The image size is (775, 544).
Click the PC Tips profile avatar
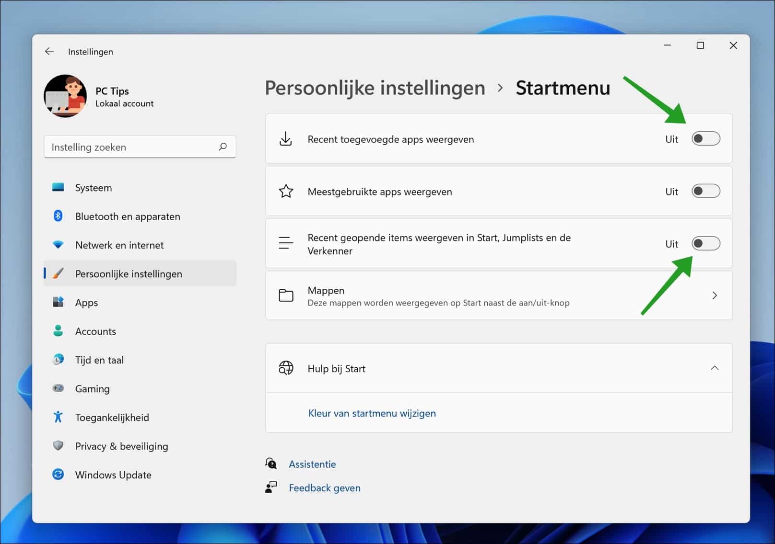point(65,96)
